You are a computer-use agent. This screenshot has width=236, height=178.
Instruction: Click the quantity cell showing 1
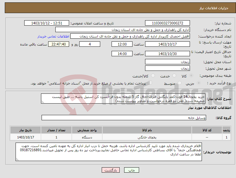56,137
